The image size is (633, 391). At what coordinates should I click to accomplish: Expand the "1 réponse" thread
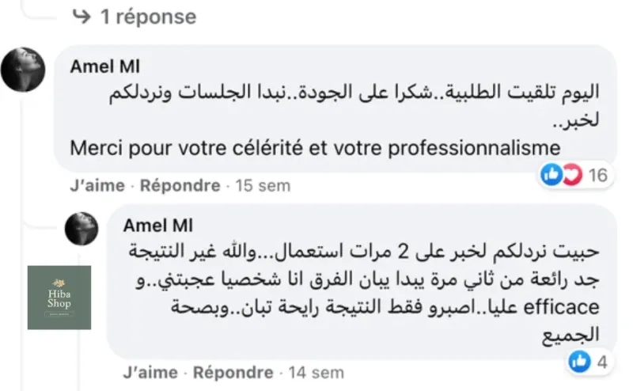[147, 16]
